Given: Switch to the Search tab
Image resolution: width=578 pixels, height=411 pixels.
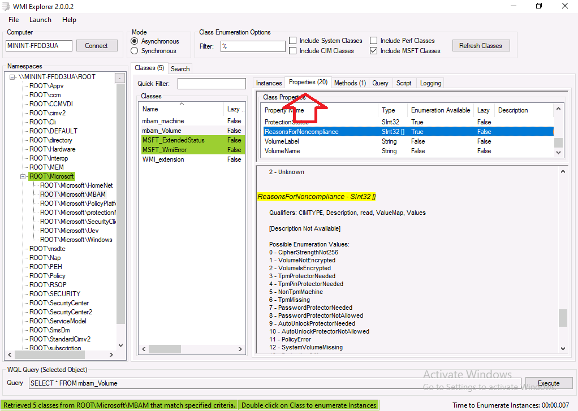Looking at the screenshot, I should pyautogui.click(x=180, y=69).
